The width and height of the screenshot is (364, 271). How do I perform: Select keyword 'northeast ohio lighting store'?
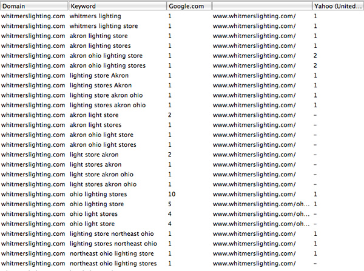pyautogui.click(x=112, y=253)
